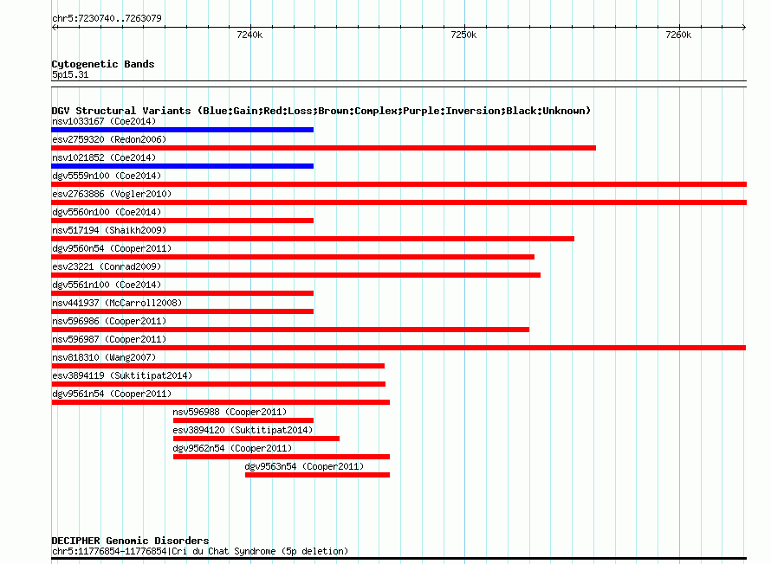Select the red bar under dgv9561n54
Viewport: 771px width, 564px height.
click(x=220, y=402)
